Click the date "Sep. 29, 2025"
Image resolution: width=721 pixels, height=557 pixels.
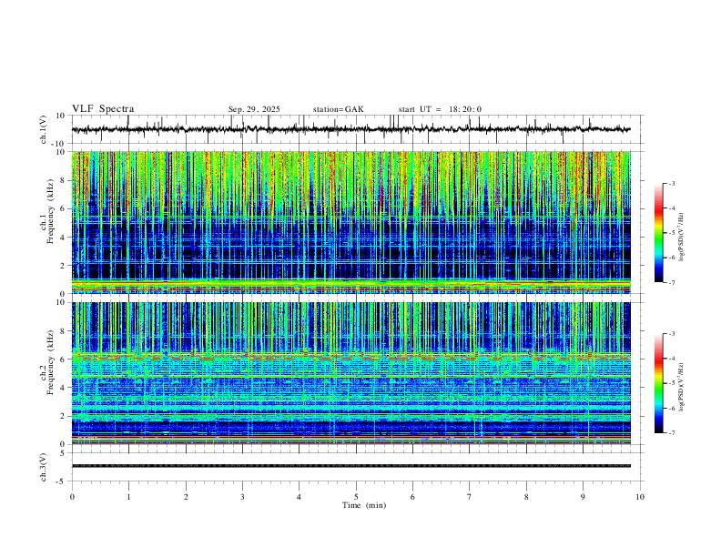pyautogui.click(x=254, y=109)
